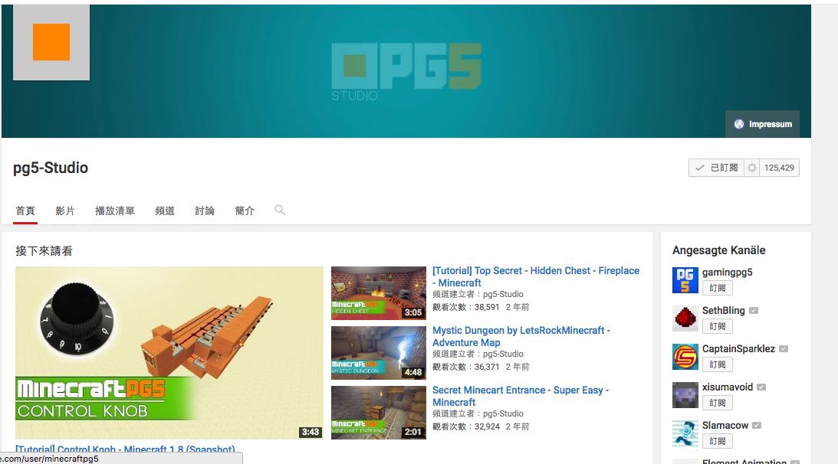Click the xisumavoid channel name
The width and height of the screenshot is (838, 464).
point(728,387)
